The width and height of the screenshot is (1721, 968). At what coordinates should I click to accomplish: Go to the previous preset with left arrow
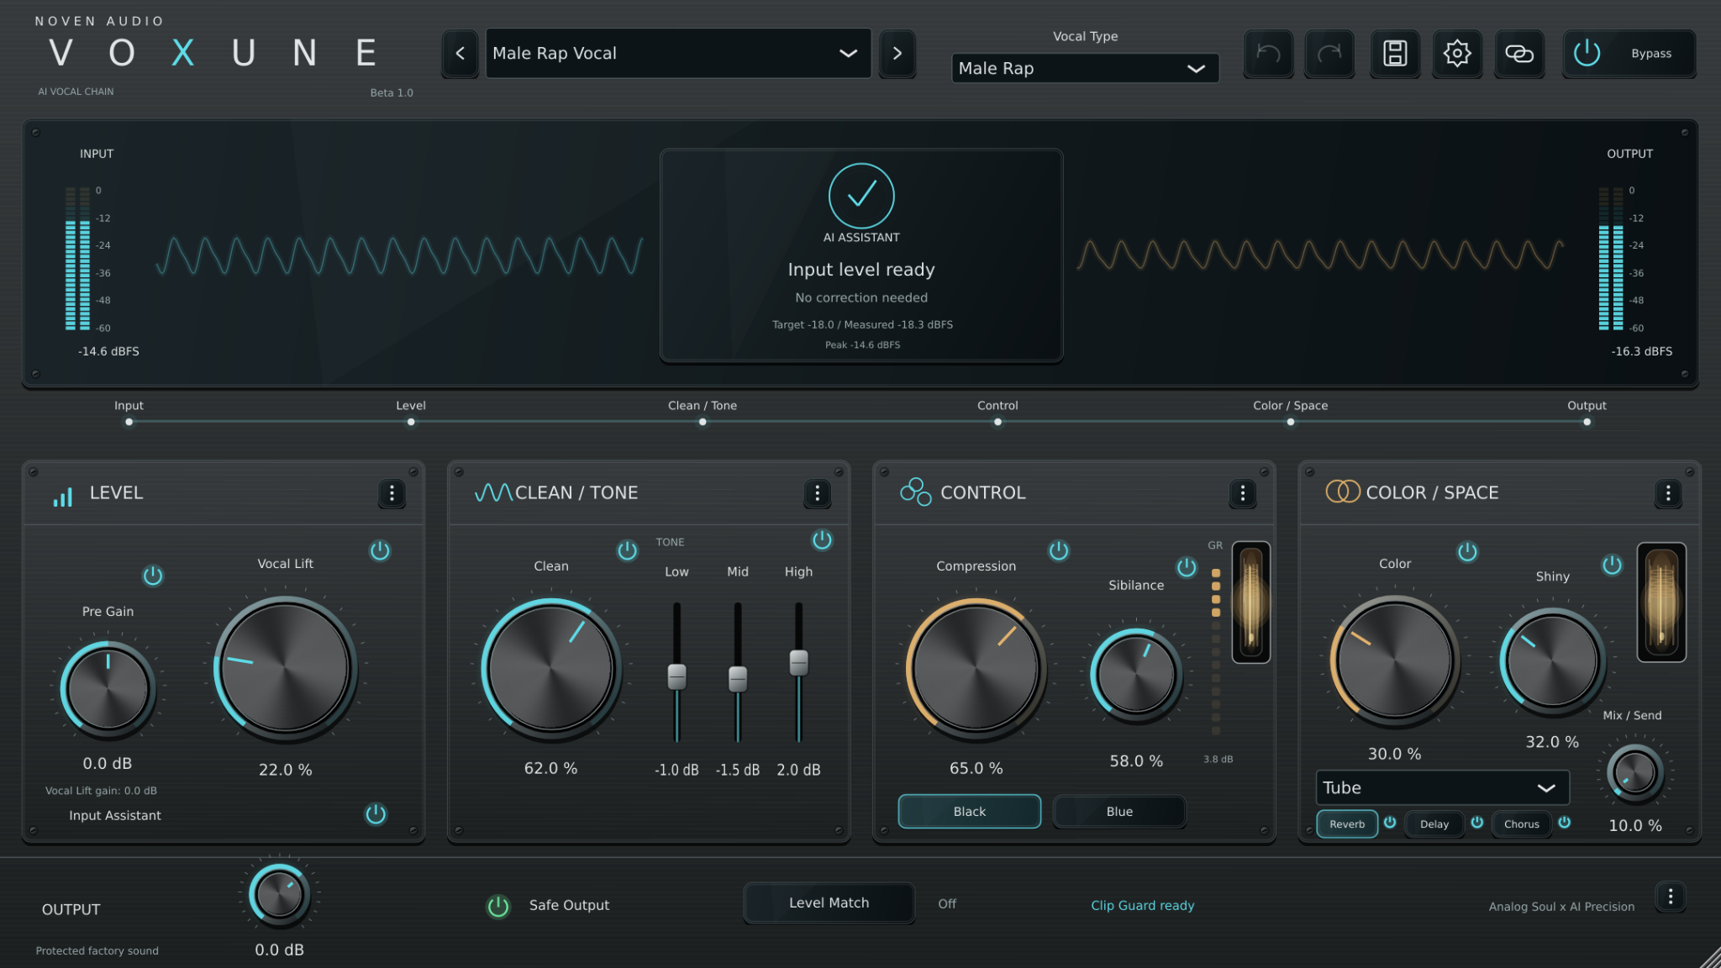click(461, 54)
